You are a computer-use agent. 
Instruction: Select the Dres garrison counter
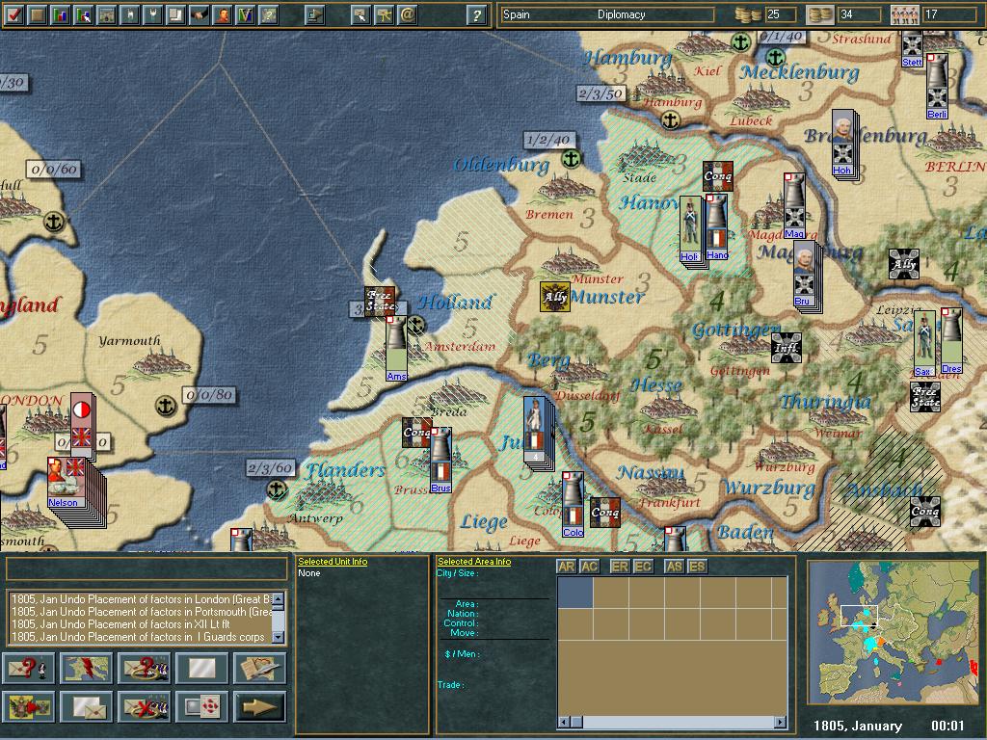tap(951, 340)
